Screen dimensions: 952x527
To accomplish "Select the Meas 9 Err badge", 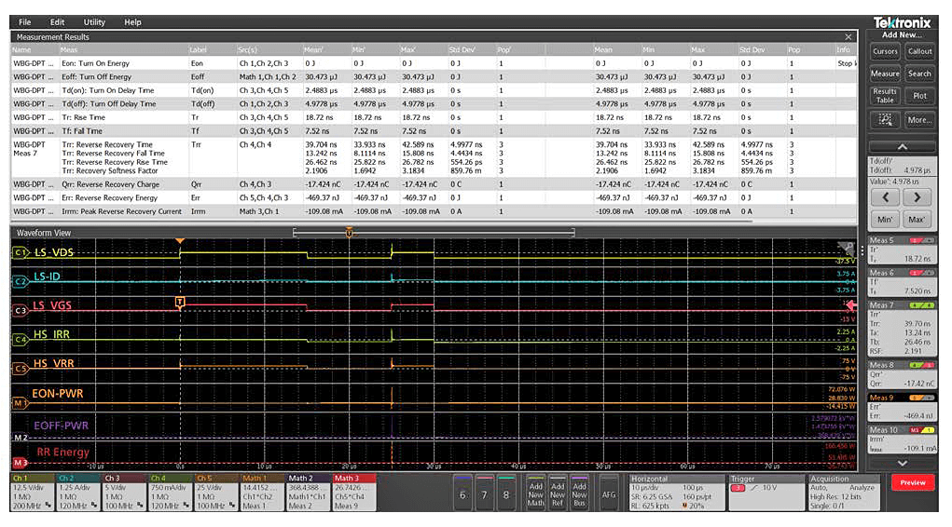I will [x=903, y=406].
